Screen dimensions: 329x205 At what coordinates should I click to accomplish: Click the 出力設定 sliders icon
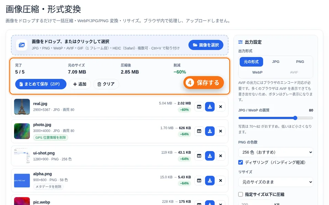(x=241, y=42)
